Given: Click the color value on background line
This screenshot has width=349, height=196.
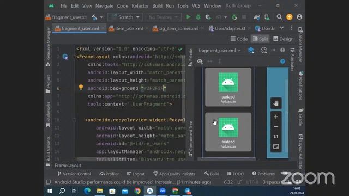Looking at the screenshot, I should [154, 88].
